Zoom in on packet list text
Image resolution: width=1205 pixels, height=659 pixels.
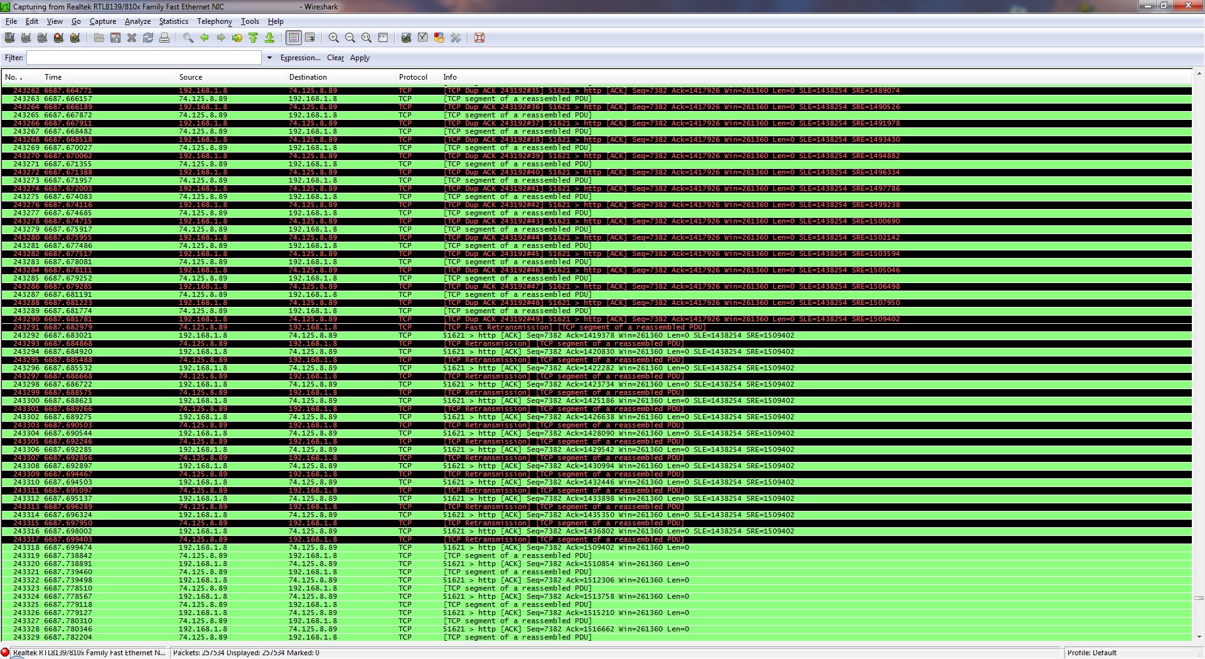[334, 38]
